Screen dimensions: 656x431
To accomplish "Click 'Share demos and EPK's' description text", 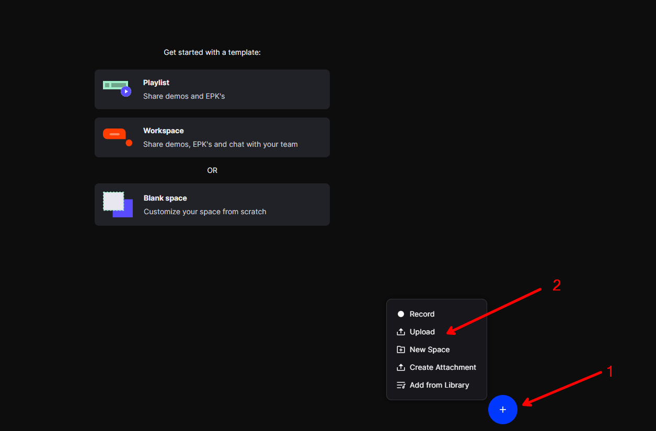I will 184,96.
